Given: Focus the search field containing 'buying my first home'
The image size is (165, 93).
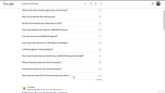Looking at the screenshot, I should pos(53,4).
